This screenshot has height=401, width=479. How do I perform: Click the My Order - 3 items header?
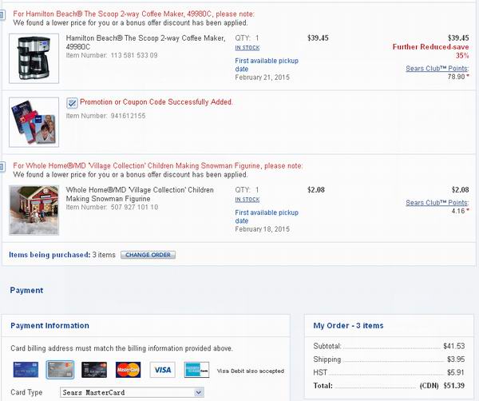point(348,326)
